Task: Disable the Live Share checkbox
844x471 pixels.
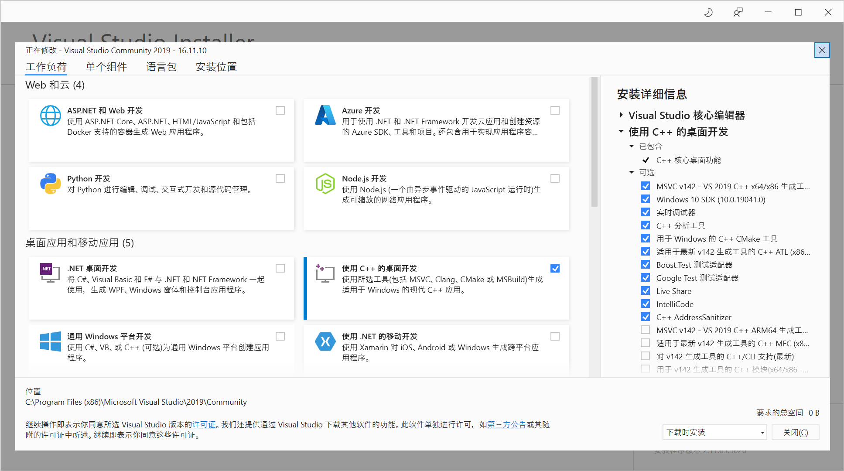Action: [x=645, y=290]
